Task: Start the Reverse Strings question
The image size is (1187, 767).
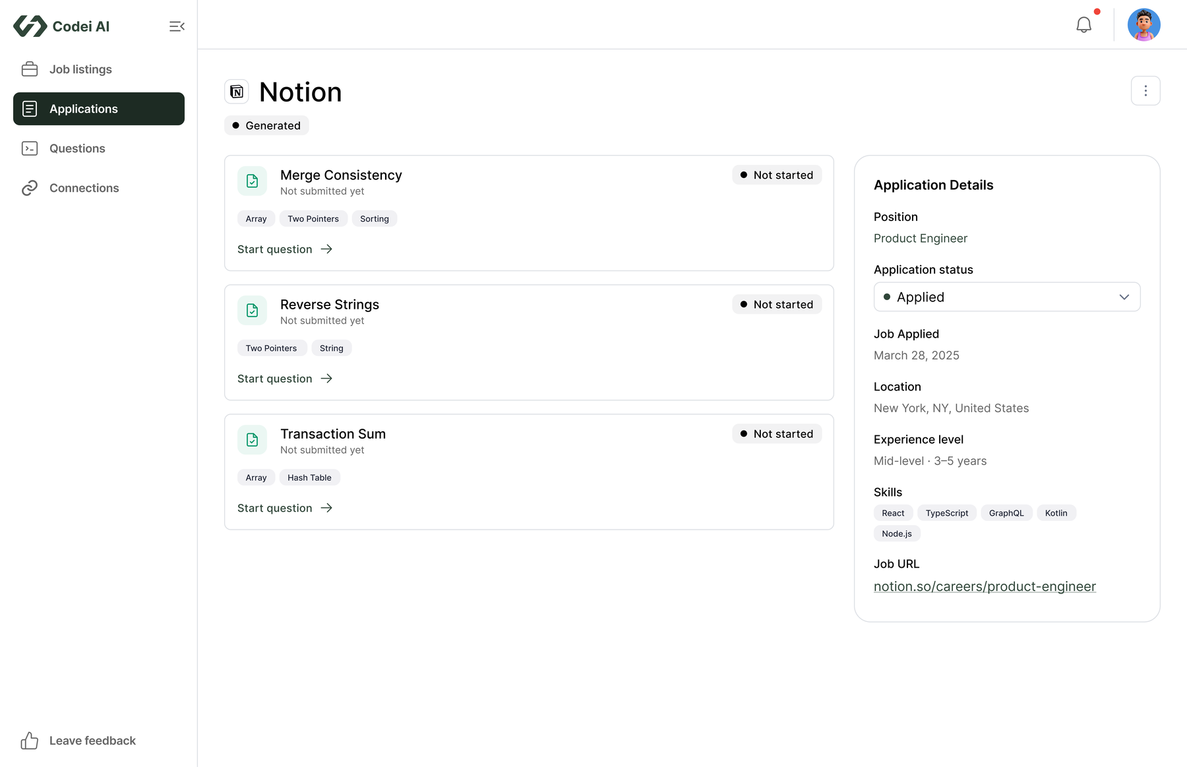Action: pyautogui.click(x=285, y=379)
